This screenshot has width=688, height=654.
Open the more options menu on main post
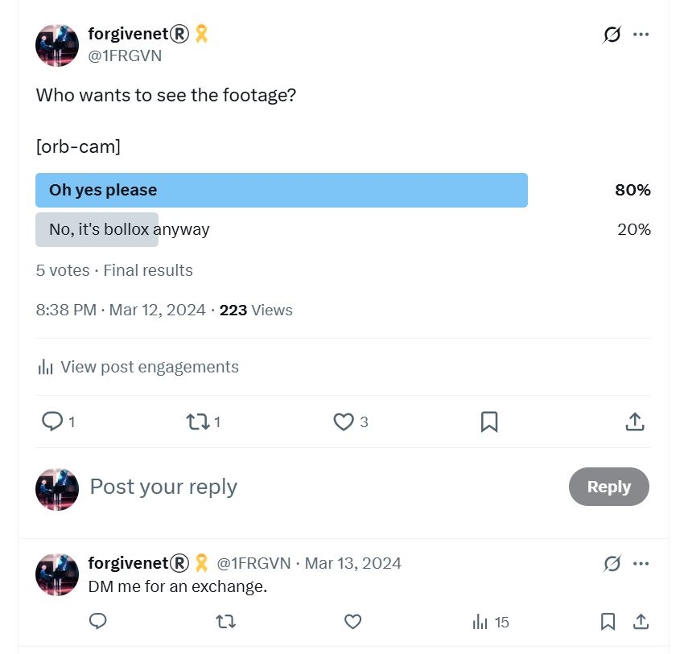click(641, 35)
